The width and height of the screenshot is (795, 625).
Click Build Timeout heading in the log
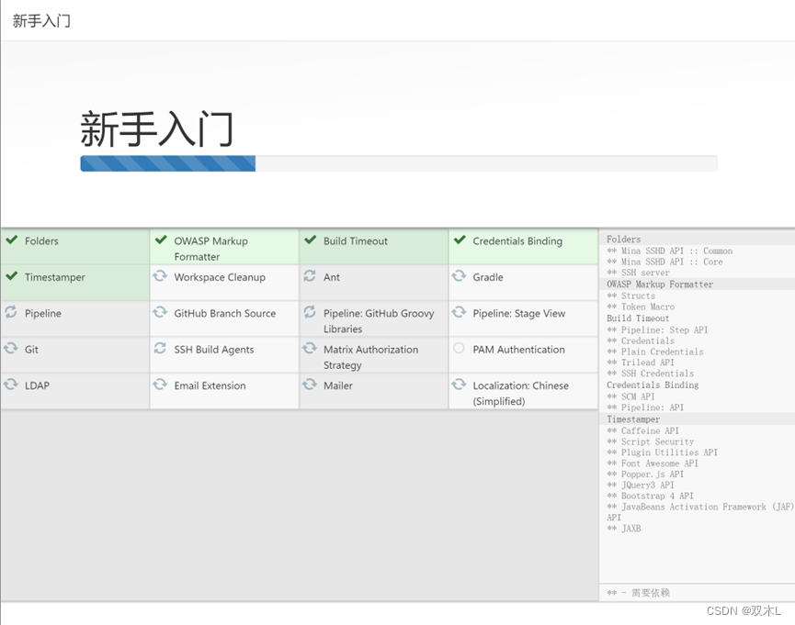(638, 318)
